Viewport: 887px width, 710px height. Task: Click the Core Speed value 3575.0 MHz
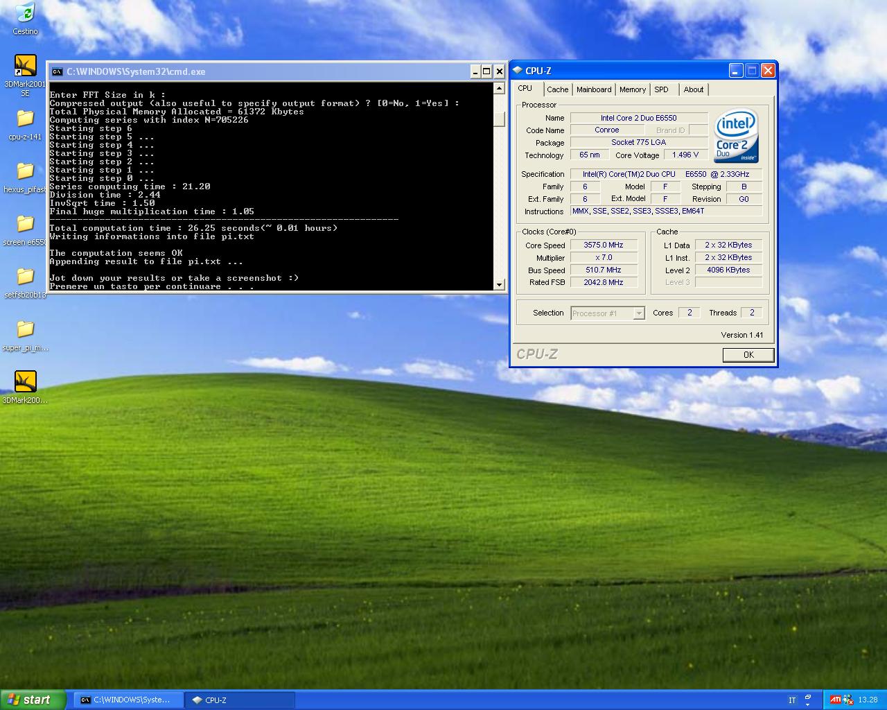point(604,245)
